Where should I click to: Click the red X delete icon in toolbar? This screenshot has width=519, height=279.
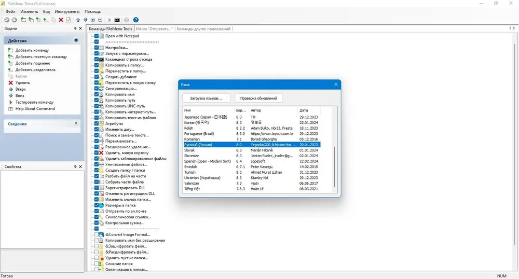(x=61, y=20)
